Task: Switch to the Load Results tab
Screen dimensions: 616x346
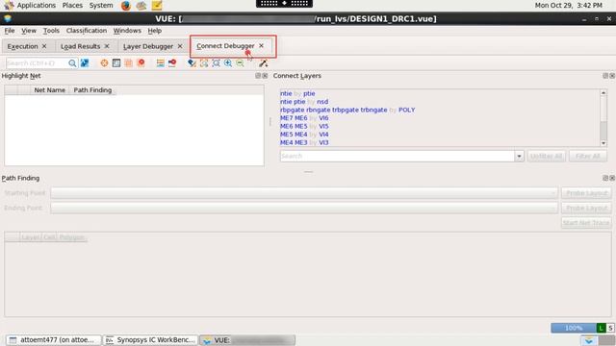Action: pos(81,46)
